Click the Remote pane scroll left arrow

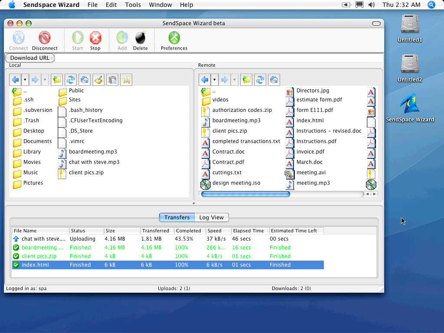point(368,194)
